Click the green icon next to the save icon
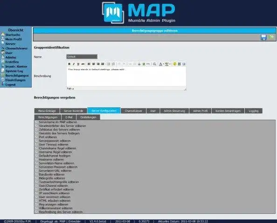The height and width of the screenshot is (223, 277). (x=271, y=37)
